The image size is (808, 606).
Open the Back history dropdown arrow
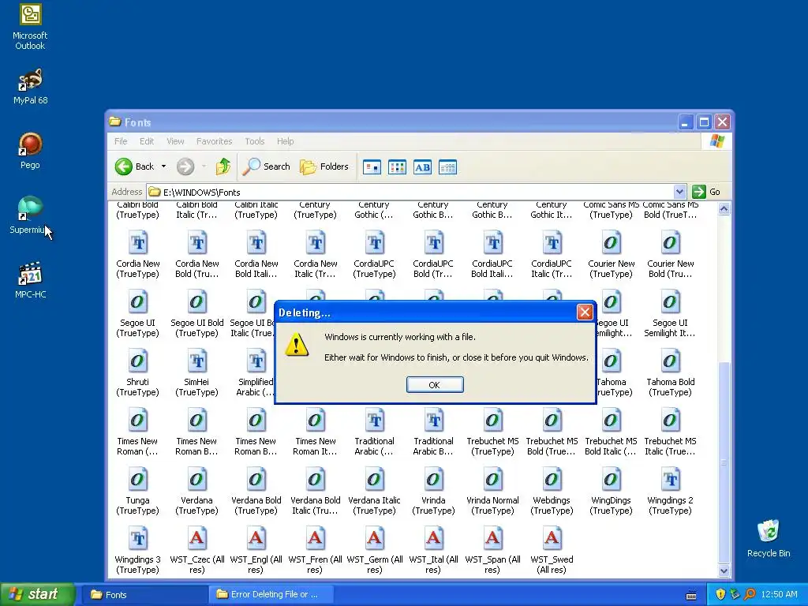click(163, 166)
